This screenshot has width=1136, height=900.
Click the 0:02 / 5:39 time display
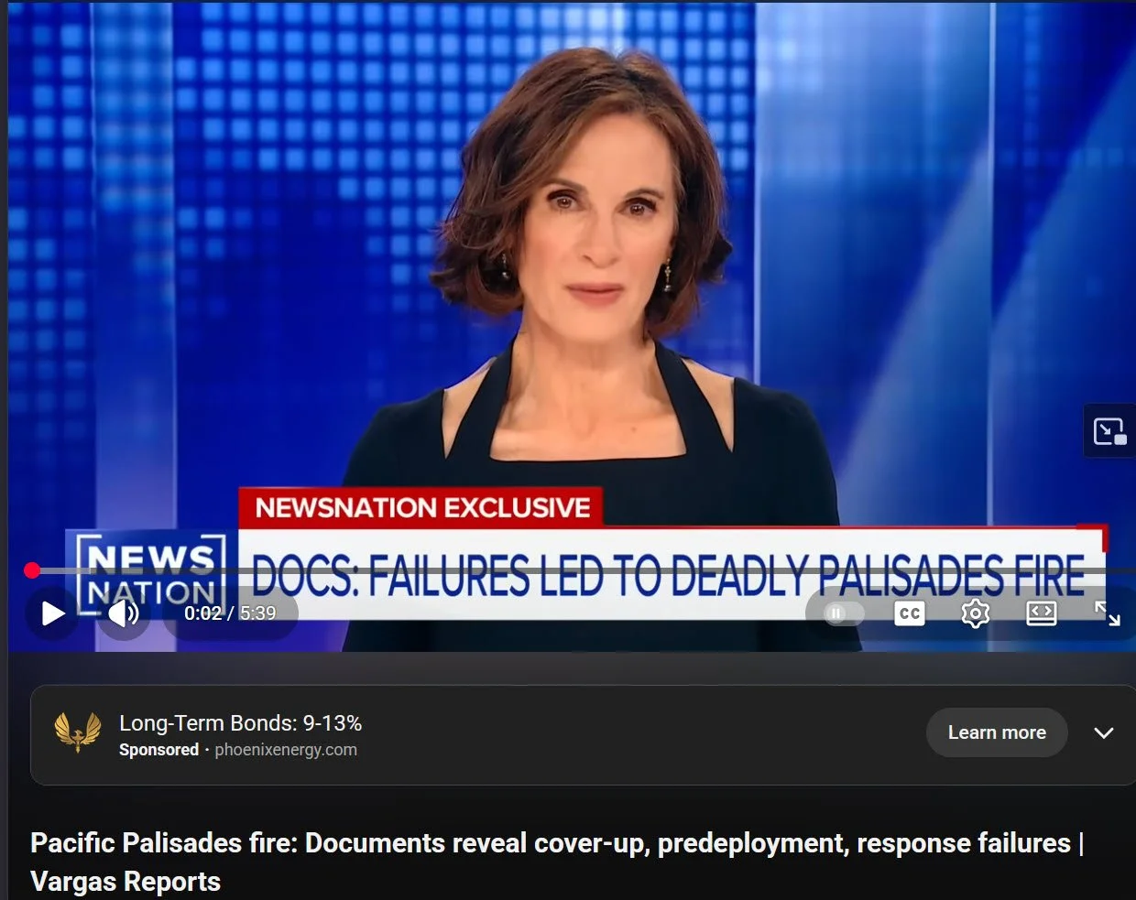(230, 613)
